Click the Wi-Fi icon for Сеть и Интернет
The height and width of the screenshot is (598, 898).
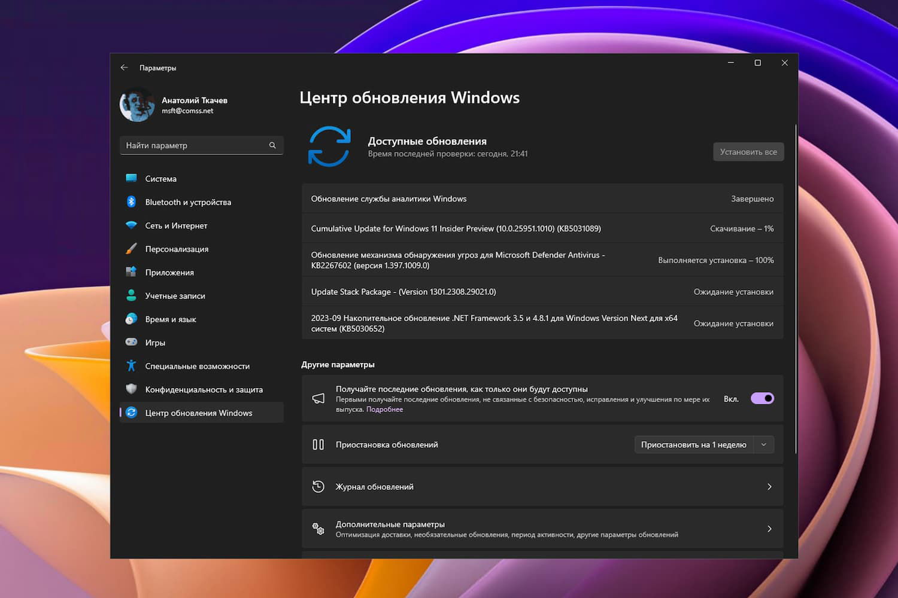[x=131, y=225]
